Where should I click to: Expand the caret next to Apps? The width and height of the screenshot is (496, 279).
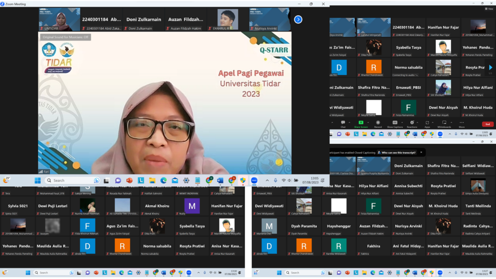point(433,123)
